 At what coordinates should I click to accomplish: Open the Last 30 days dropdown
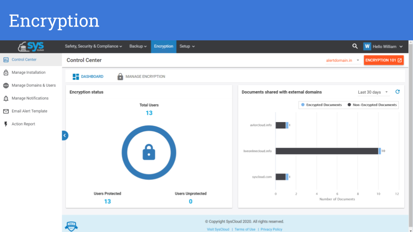pyautogui.click(x=373, y=92)
